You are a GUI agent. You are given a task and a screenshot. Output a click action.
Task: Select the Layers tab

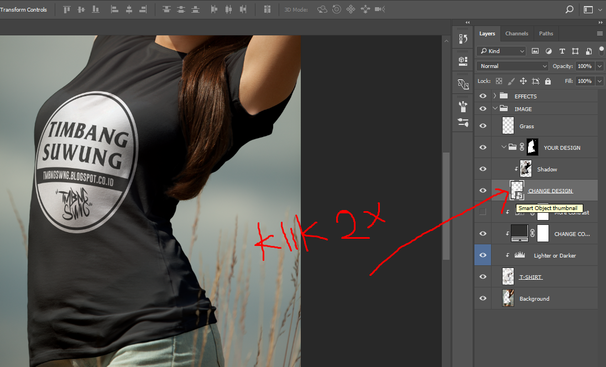point(487,34)
